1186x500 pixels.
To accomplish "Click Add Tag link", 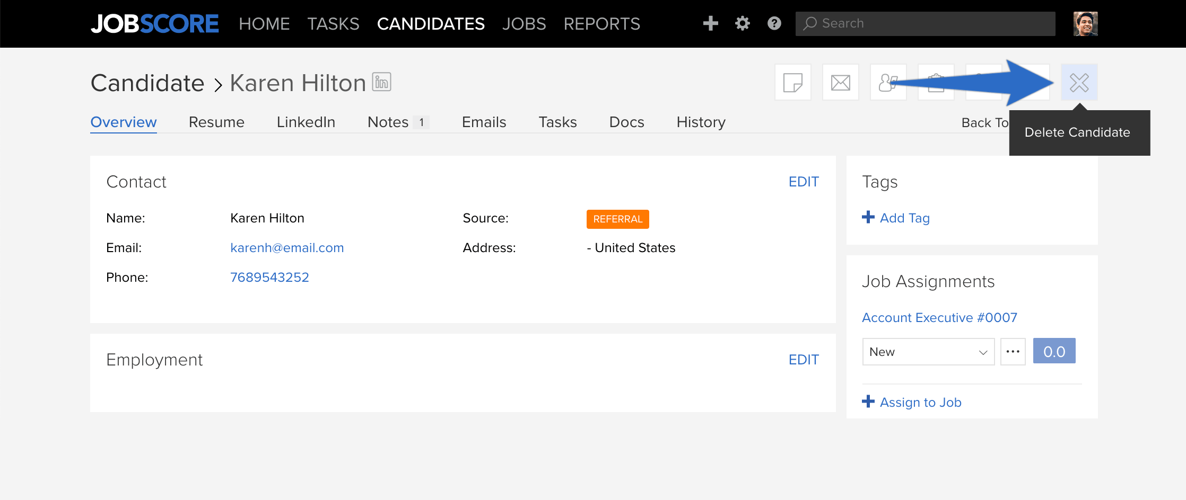I will point(896,218).
